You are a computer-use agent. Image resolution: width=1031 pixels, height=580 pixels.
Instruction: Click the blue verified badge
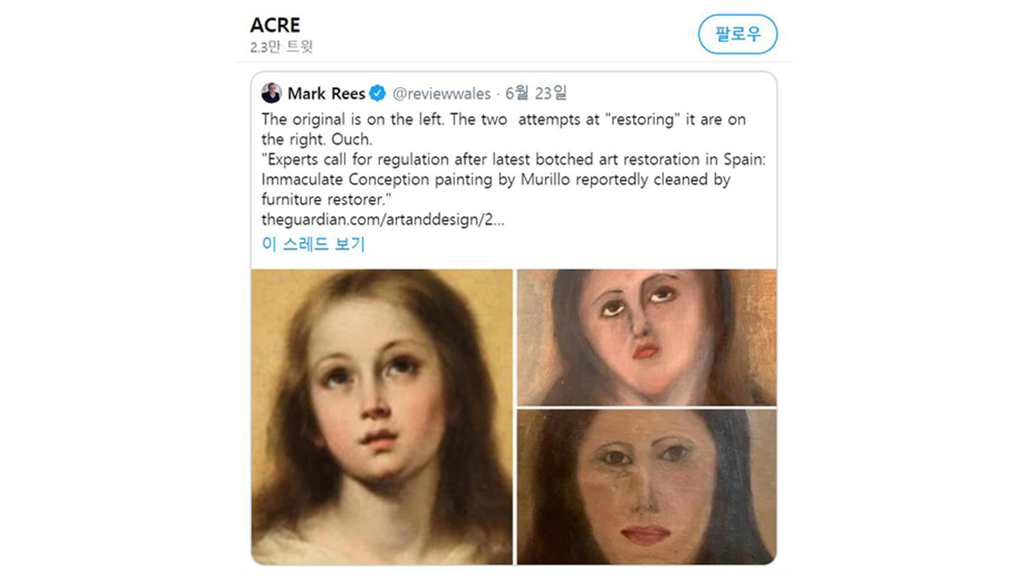pos(378,93)
